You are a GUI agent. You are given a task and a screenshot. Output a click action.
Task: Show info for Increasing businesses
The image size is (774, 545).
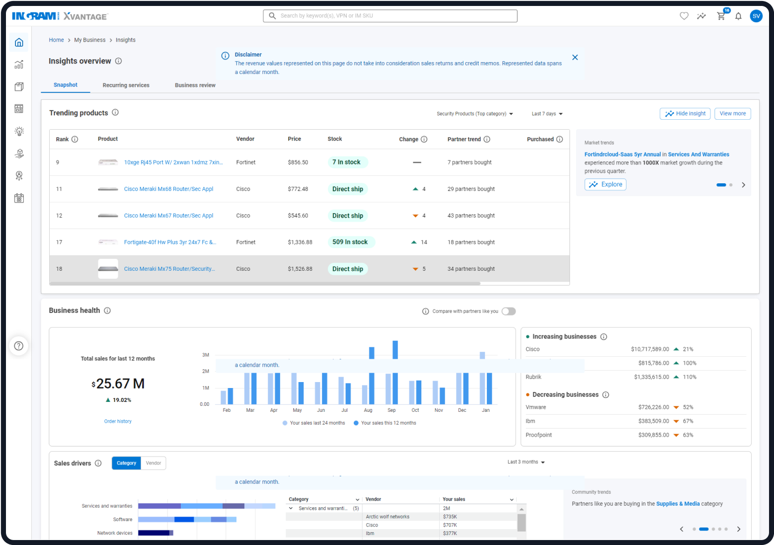pos(604,337)
